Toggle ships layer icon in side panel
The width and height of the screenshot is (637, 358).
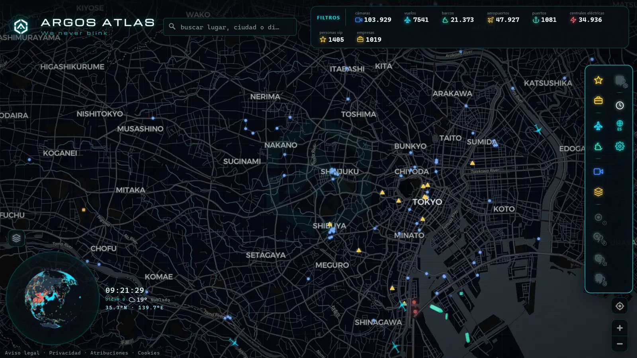598,147
